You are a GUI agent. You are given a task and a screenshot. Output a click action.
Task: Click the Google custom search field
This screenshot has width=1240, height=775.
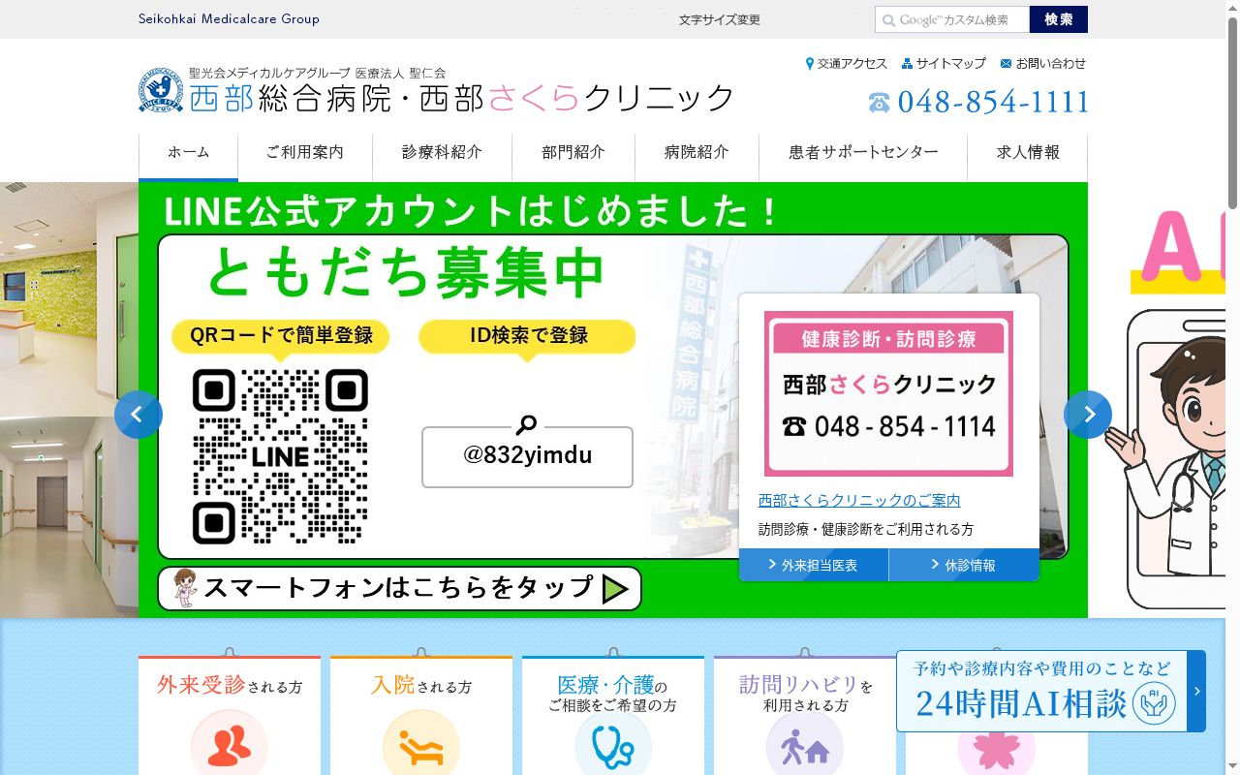(952, 19)
